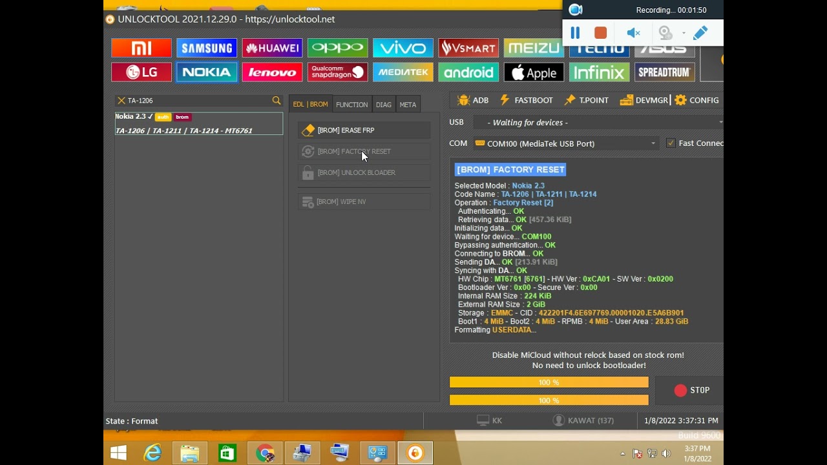This screenshot has height=465, width=827.
Task: Open the T.POINT panel
Action: pyautogui.click(x=586, y=100)
